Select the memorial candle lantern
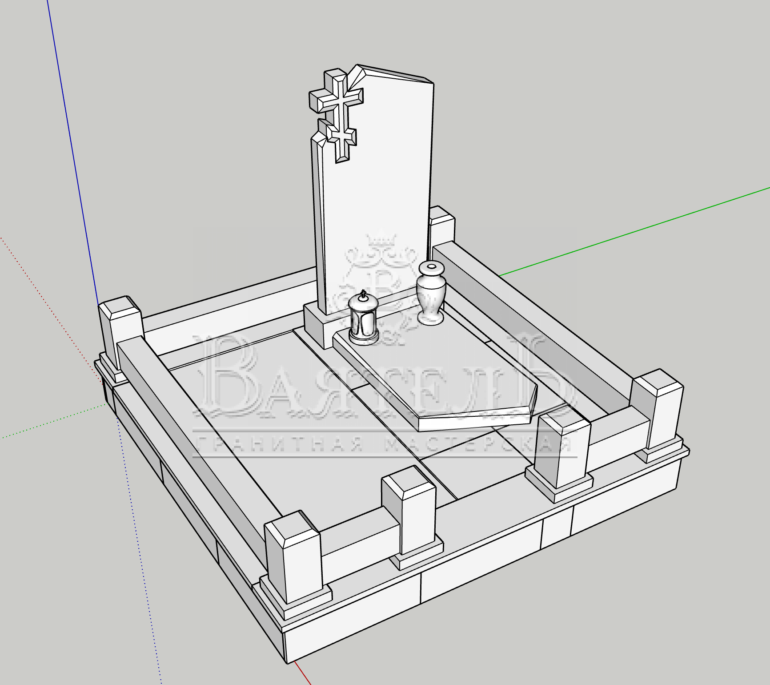 click(x=364, y=318)
